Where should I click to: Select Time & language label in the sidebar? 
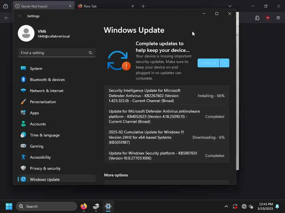(45, 135)
